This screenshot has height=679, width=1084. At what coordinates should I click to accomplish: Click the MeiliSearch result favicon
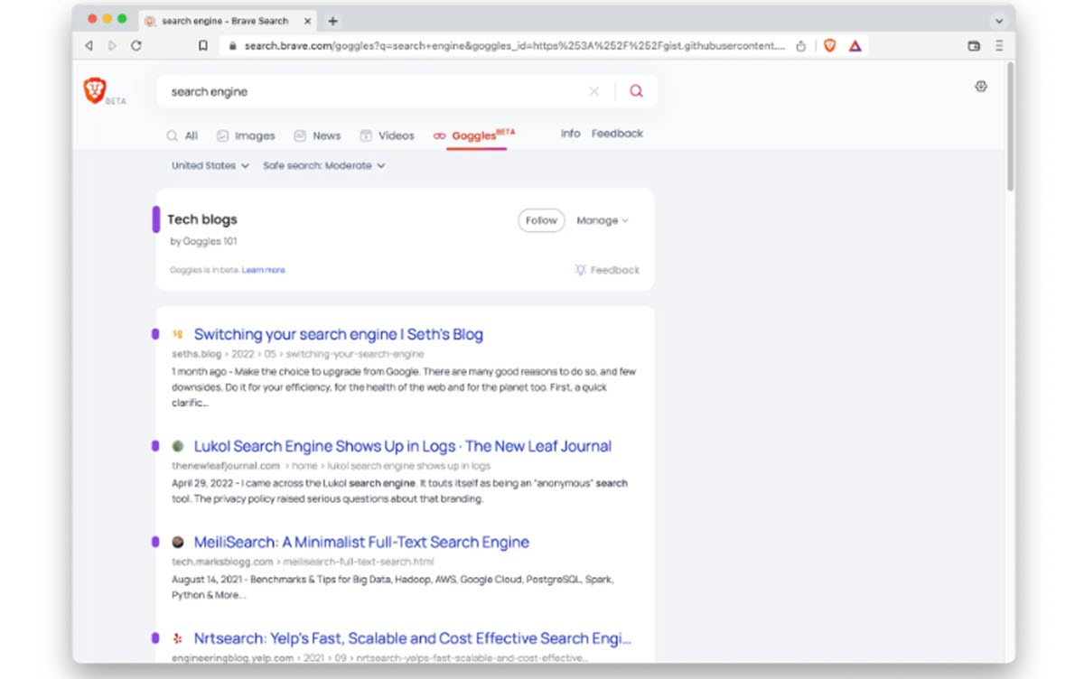pyautogui.click(x=178, y=542)
